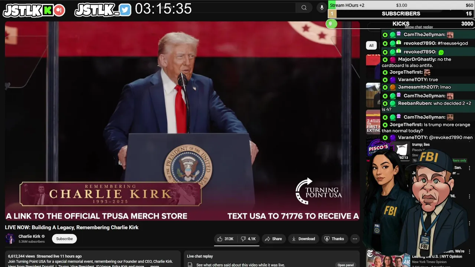
Task: Click Jamessmith2017's lmao message
Action: 428,87
